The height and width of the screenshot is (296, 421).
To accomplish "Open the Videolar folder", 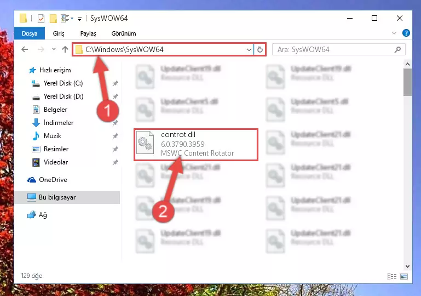I will click(x=56, y=162).
